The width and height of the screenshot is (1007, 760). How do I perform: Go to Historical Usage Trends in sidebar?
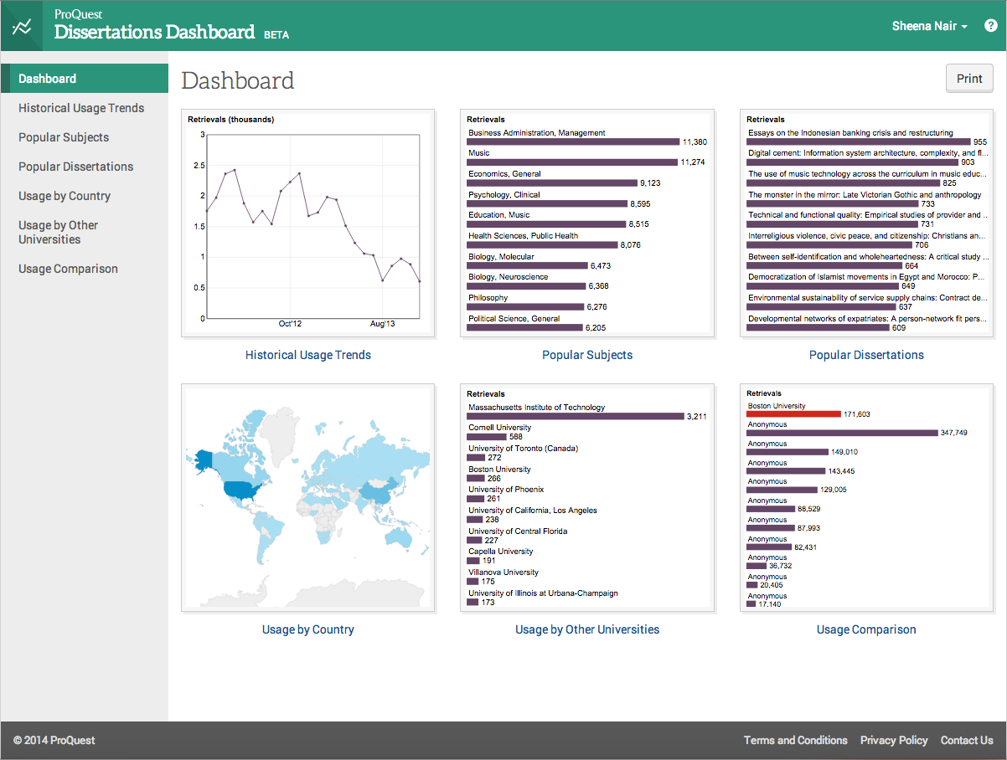pos(81,108)
